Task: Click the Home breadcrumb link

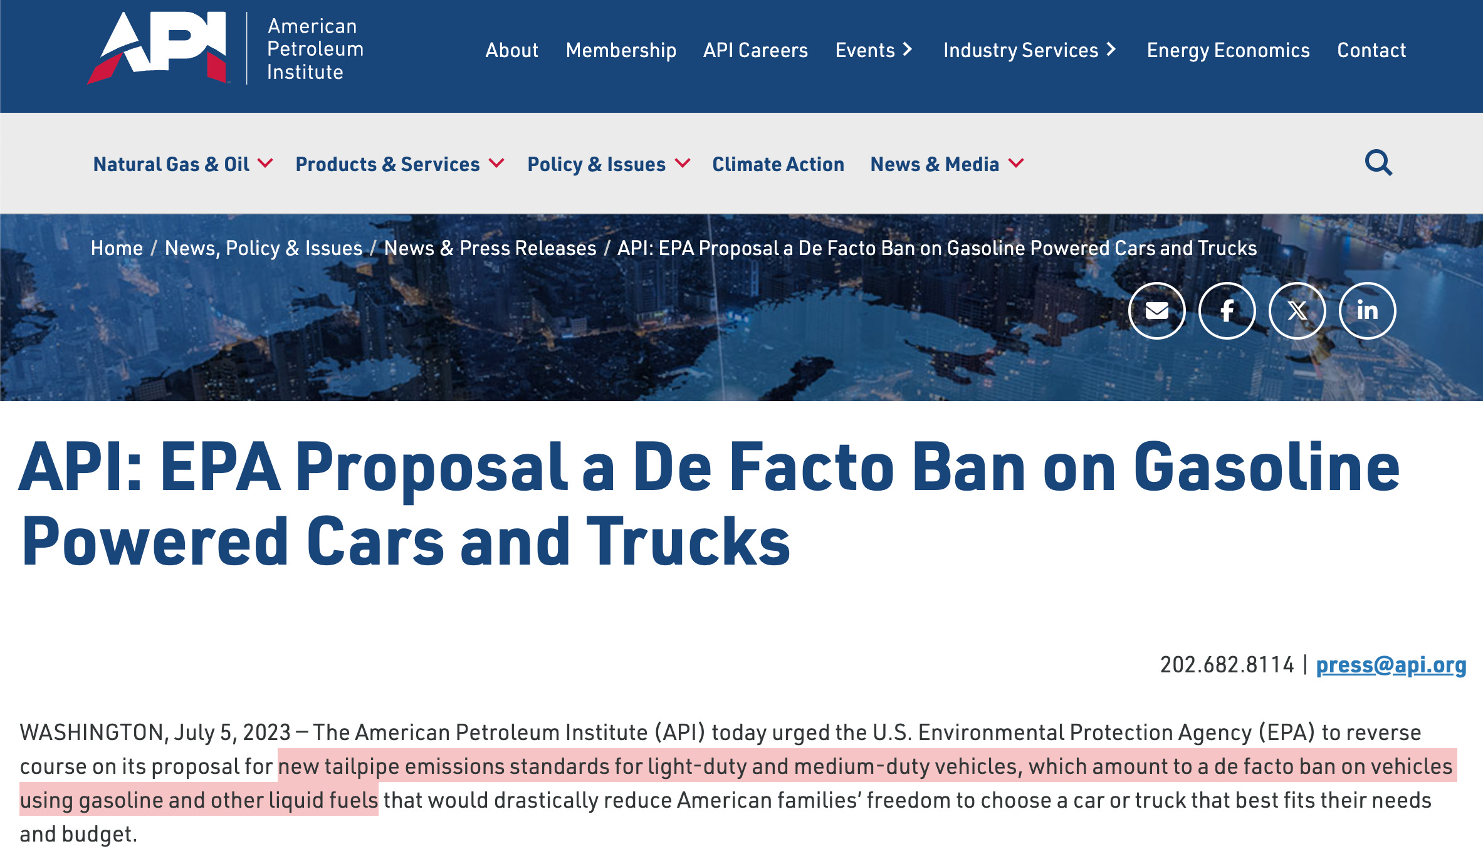Action: click(x=117, y=248)
